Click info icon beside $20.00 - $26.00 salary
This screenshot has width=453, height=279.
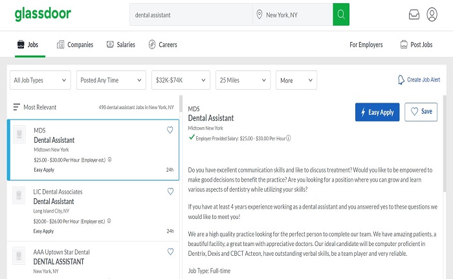109,221
